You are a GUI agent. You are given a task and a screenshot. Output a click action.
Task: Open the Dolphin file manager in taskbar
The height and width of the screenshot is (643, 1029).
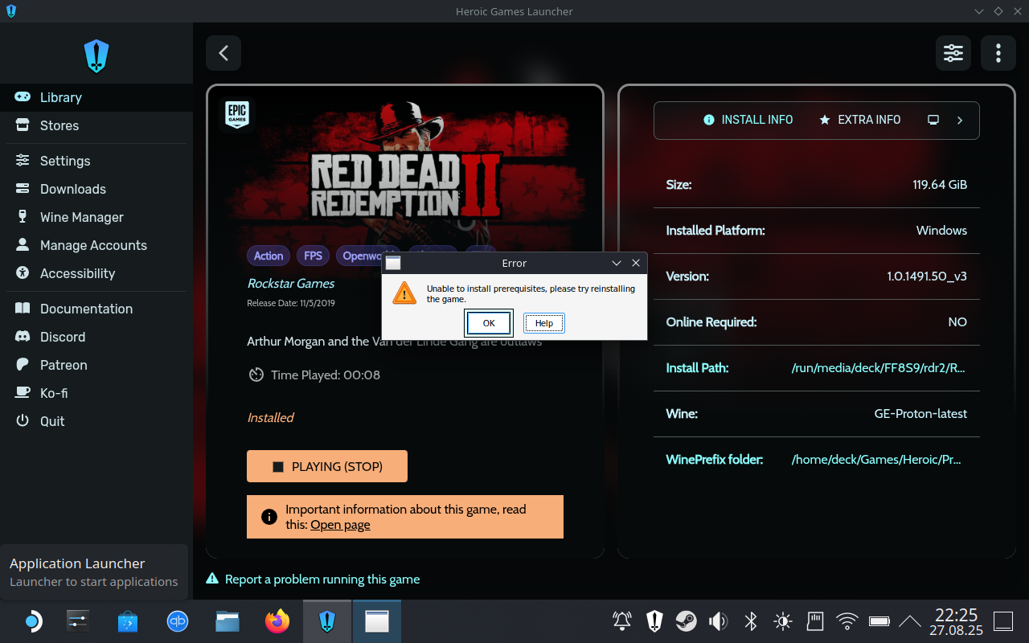(x=228, y=621)
